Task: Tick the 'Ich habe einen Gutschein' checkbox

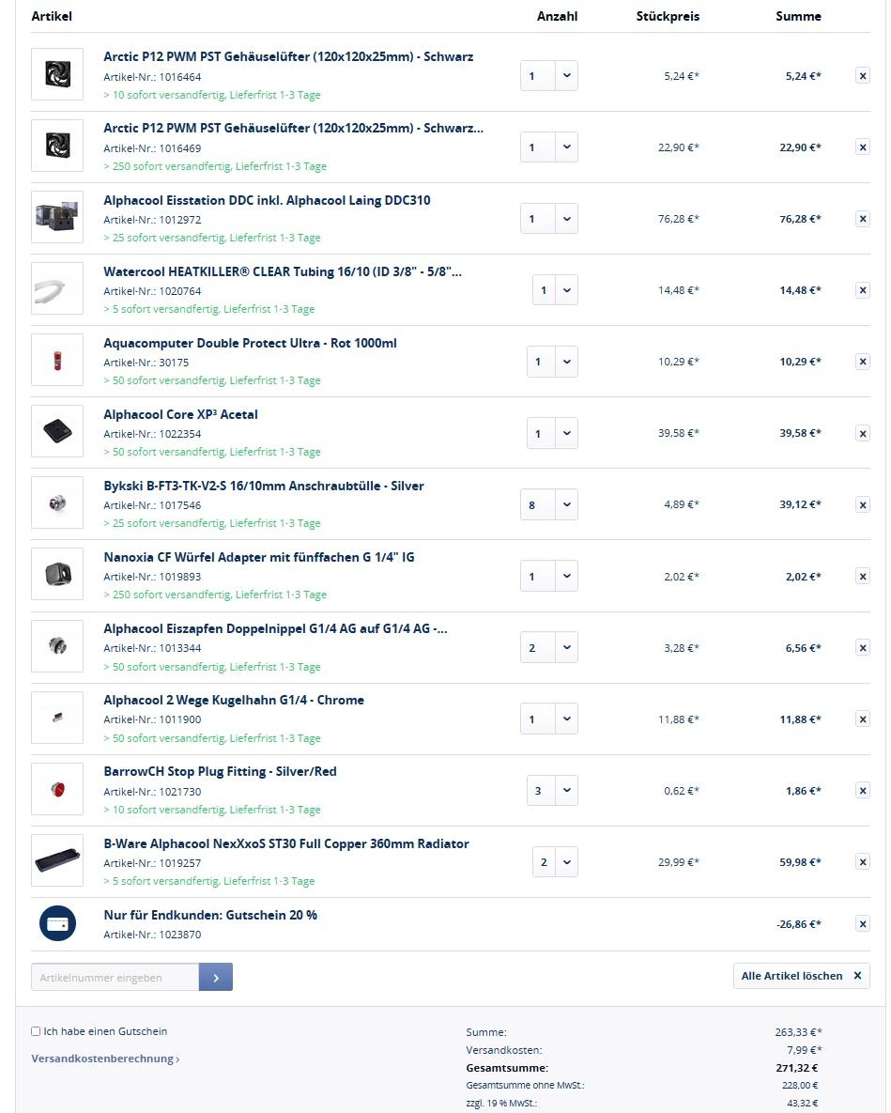Action: 36,1030
